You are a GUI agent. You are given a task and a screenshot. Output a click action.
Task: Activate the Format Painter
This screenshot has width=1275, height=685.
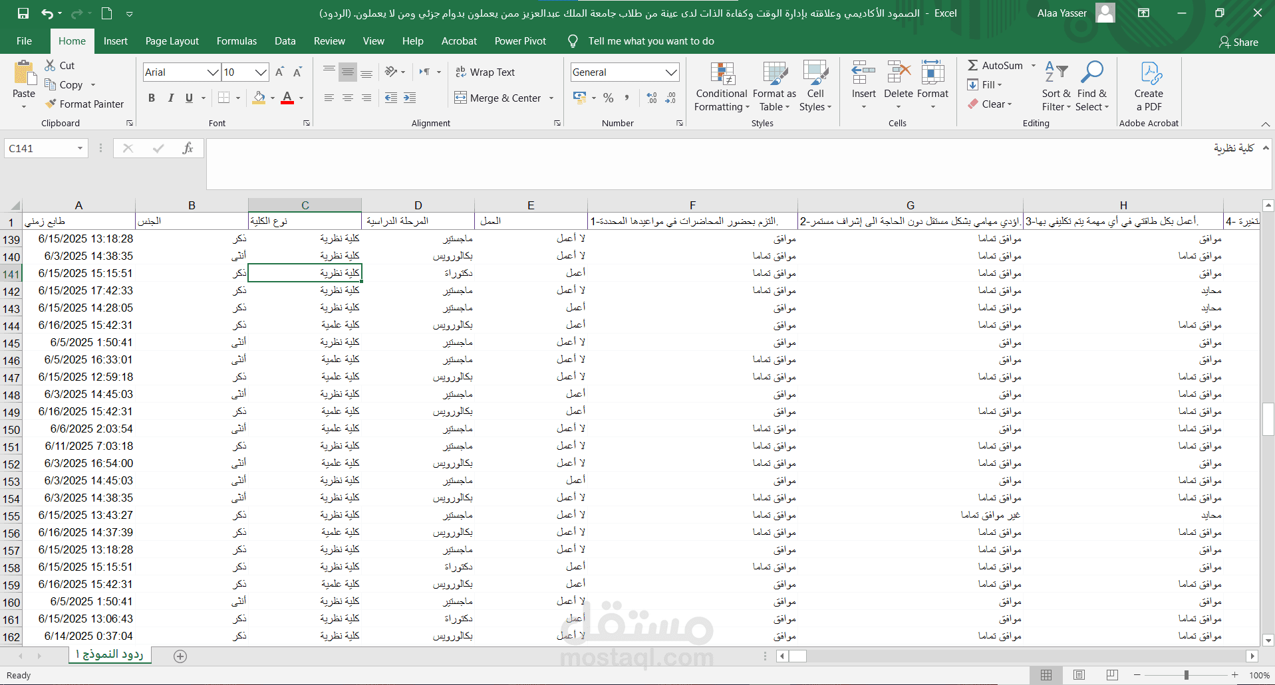tap(84, 104)
